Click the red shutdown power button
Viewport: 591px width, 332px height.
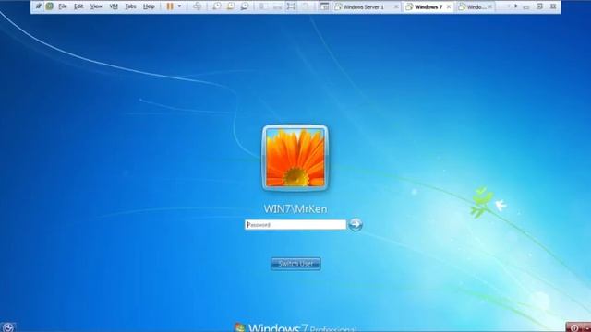(574, 327)
